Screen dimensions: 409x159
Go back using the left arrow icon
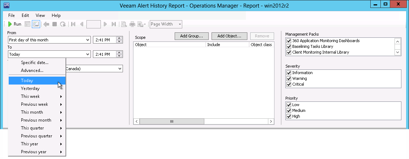46,24
